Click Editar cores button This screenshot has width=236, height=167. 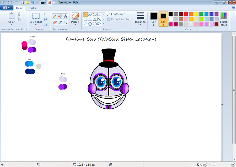(x=223, y=19)
